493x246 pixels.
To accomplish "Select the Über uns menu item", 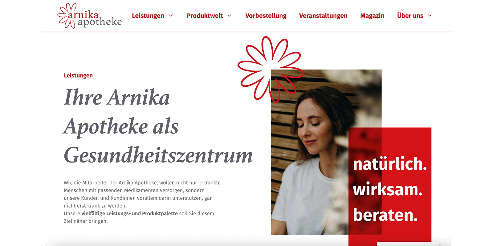I will click(410, 16).
